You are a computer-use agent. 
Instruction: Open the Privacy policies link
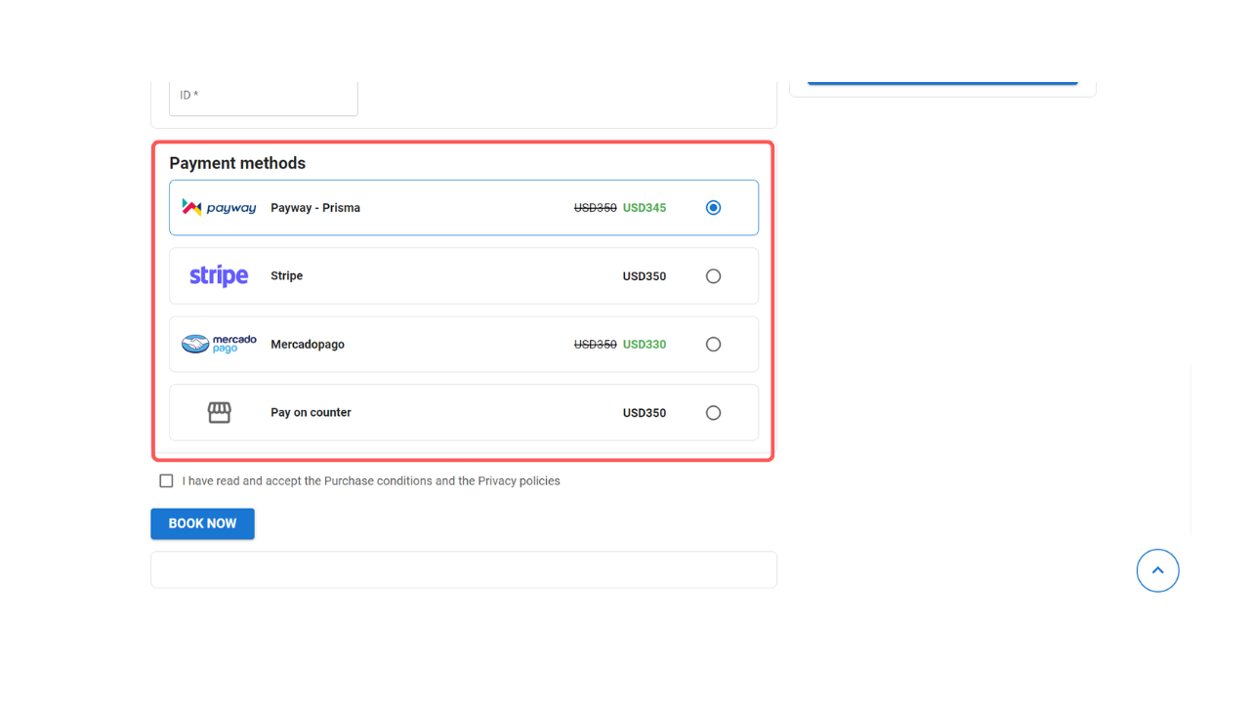click(519, 481)
